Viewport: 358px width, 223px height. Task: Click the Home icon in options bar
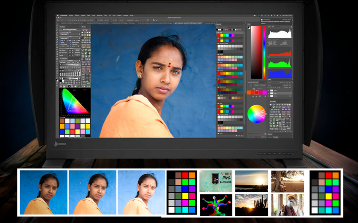coord(57,20)
